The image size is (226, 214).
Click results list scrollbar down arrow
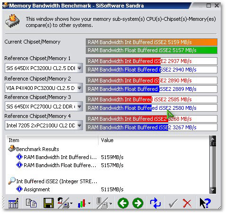pyautogui.click(x=213, y=190)
